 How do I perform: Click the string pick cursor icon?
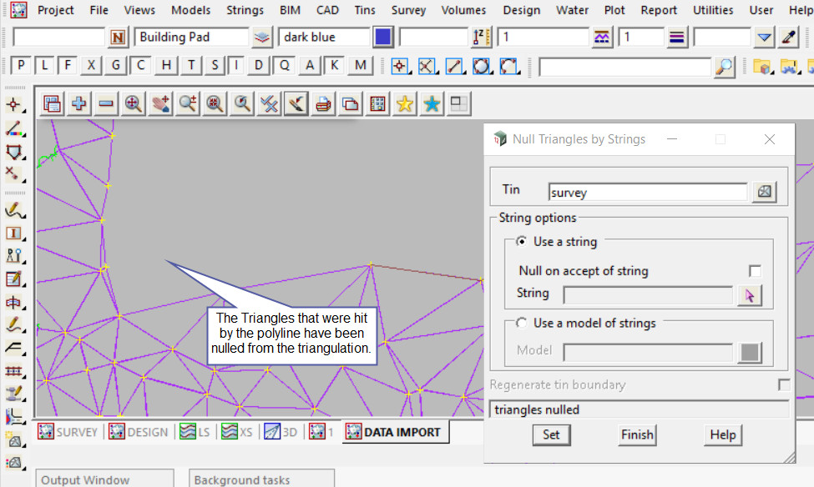749,295
